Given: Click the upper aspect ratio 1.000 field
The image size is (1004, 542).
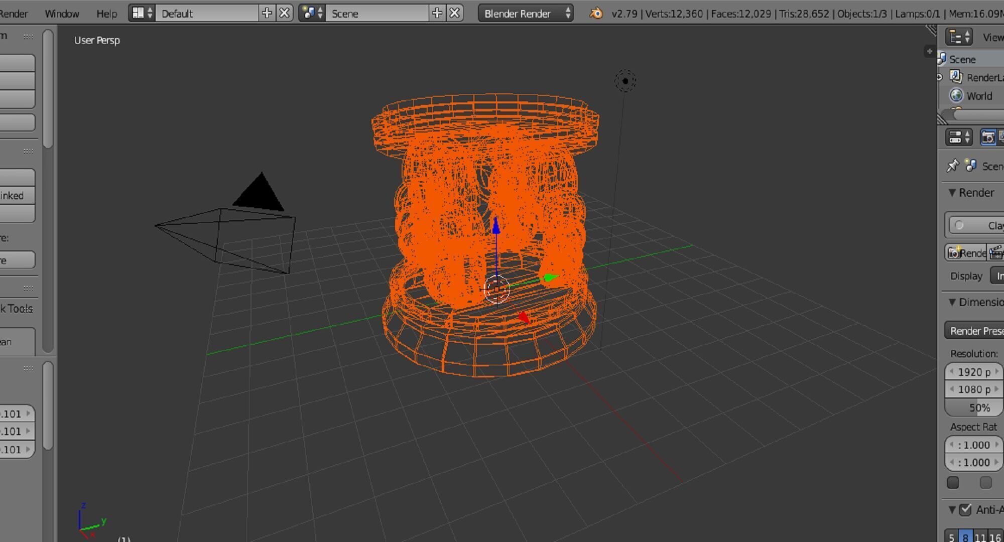Looking at the screenshot, I should [x=973, y=444].
